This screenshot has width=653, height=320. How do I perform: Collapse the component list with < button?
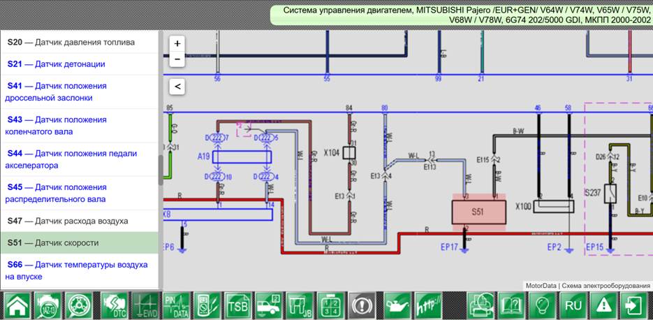(x=177, y=87)
